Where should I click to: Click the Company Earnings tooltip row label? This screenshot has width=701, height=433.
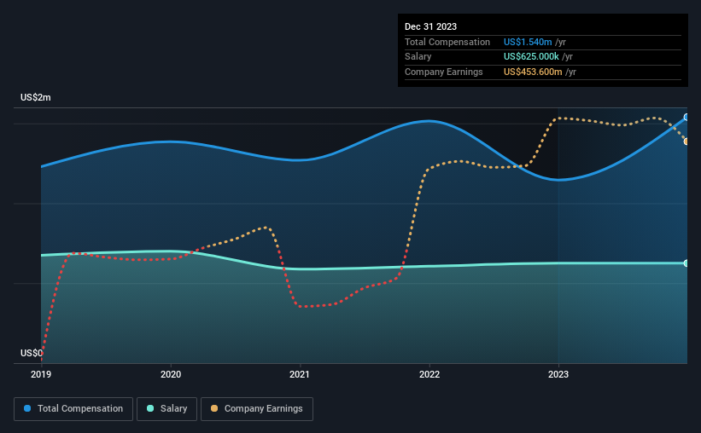443,72
